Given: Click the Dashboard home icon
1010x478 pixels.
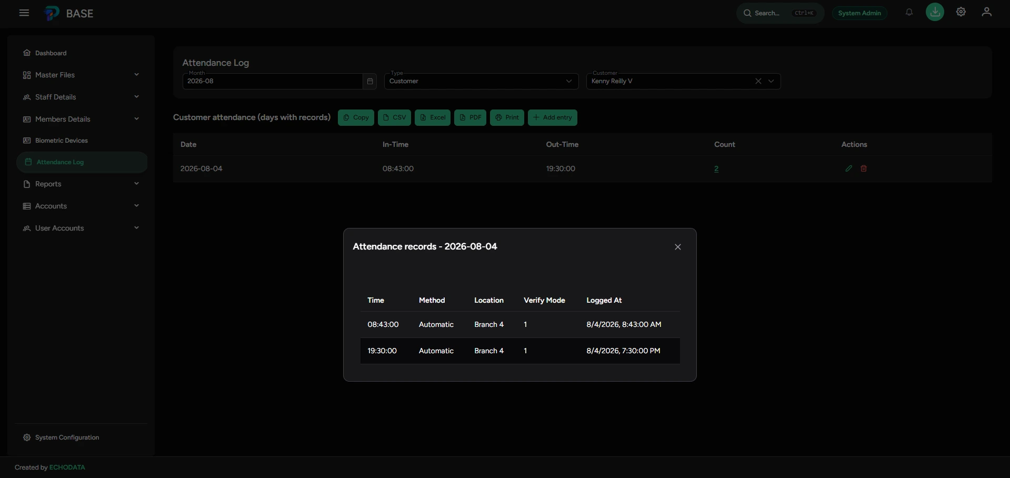Looking at the screenshot, I should coord(27,53).
